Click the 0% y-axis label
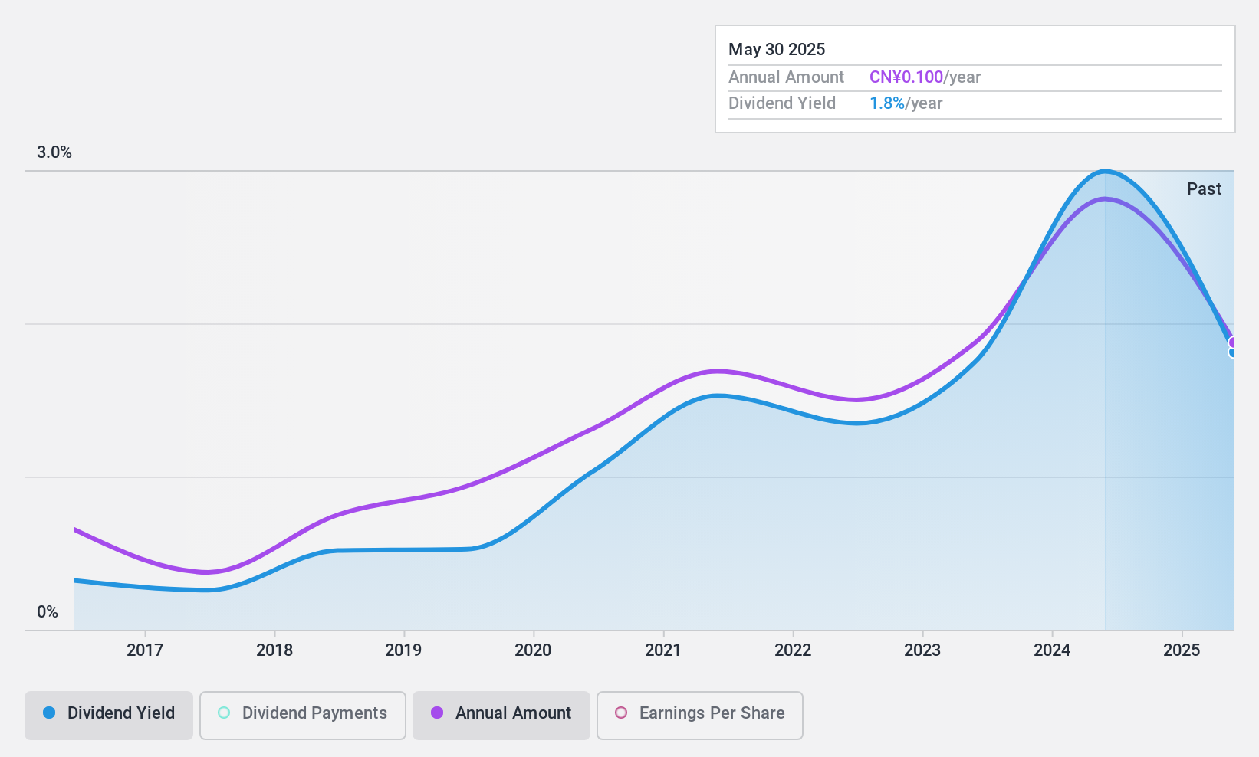1259x757 pixels. tap(48, 612)
